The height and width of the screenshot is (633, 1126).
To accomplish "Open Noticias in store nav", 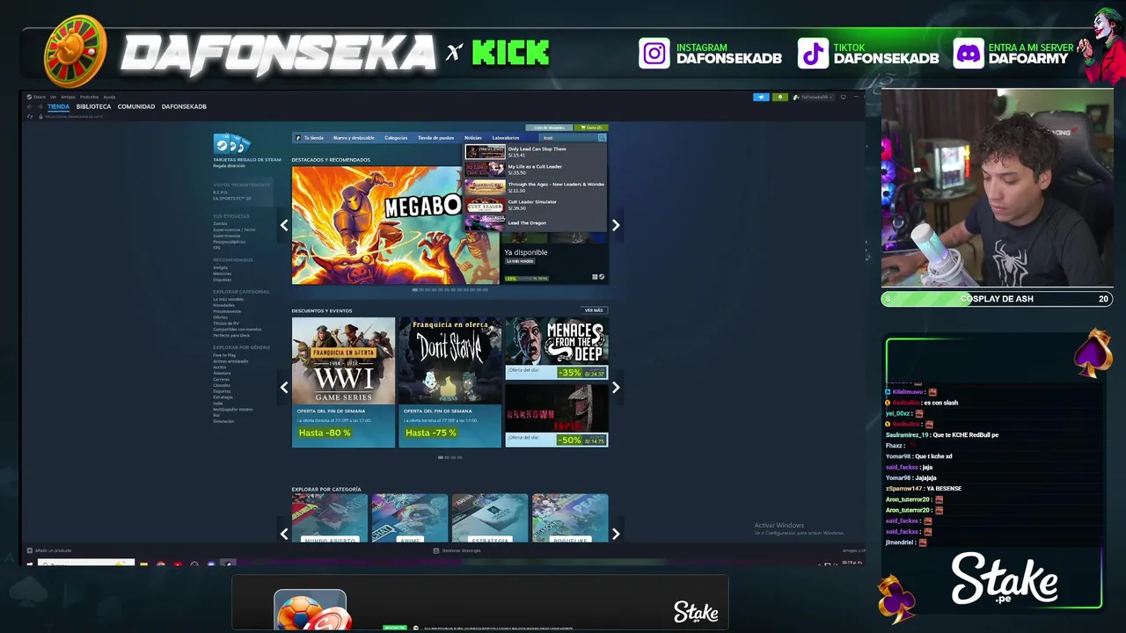I will tap(473, 138).
